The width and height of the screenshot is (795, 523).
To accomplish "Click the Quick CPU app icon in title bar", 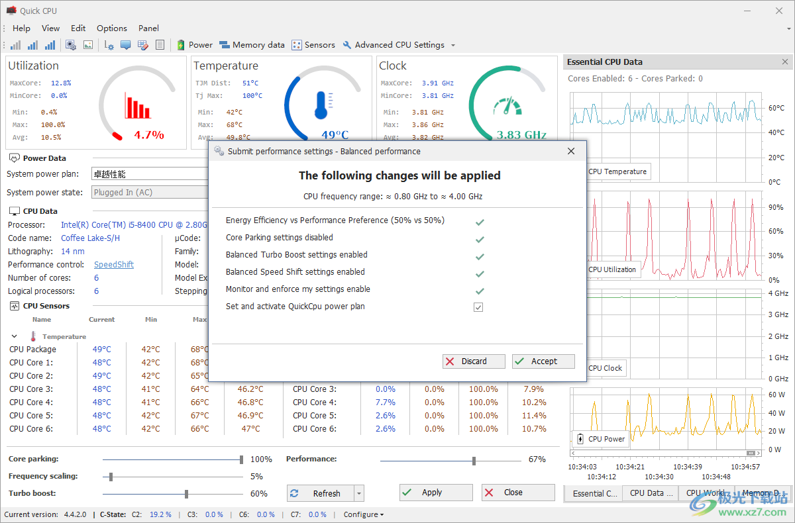I will pyautogui.click(x=11, y=11).
